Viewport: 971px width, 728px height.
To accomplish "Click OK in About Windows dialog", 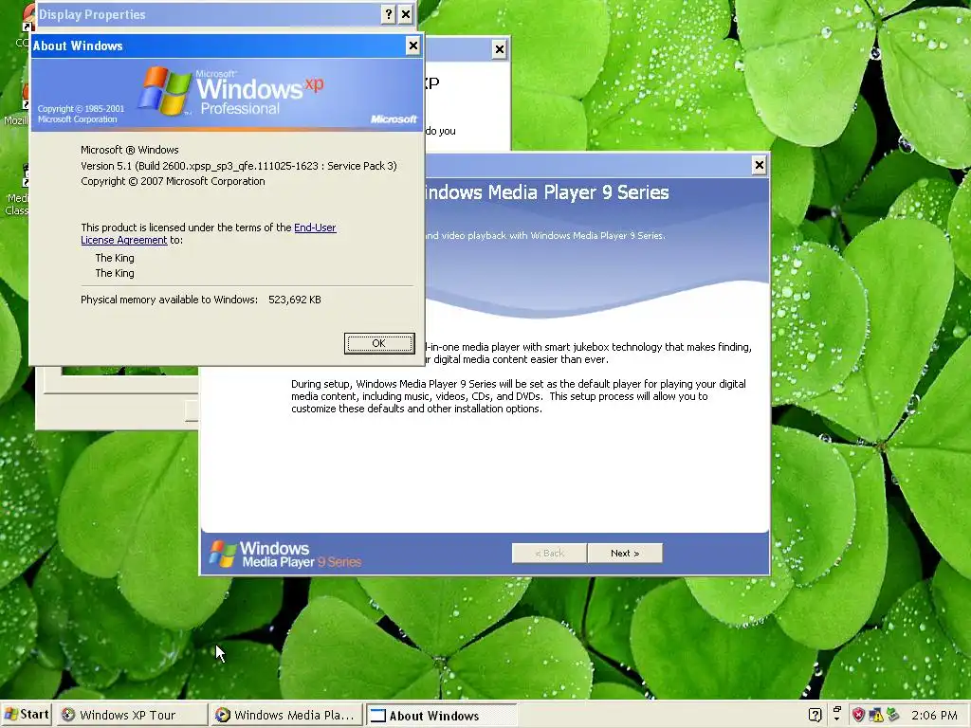I will click(x=379, y=343).
